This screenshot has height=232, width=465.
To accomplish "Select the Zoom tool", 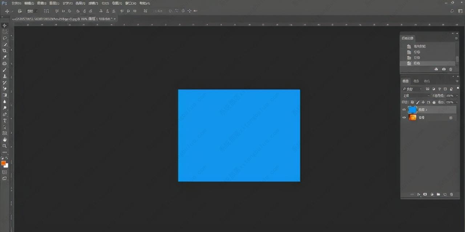I will (x=5, y=146).
